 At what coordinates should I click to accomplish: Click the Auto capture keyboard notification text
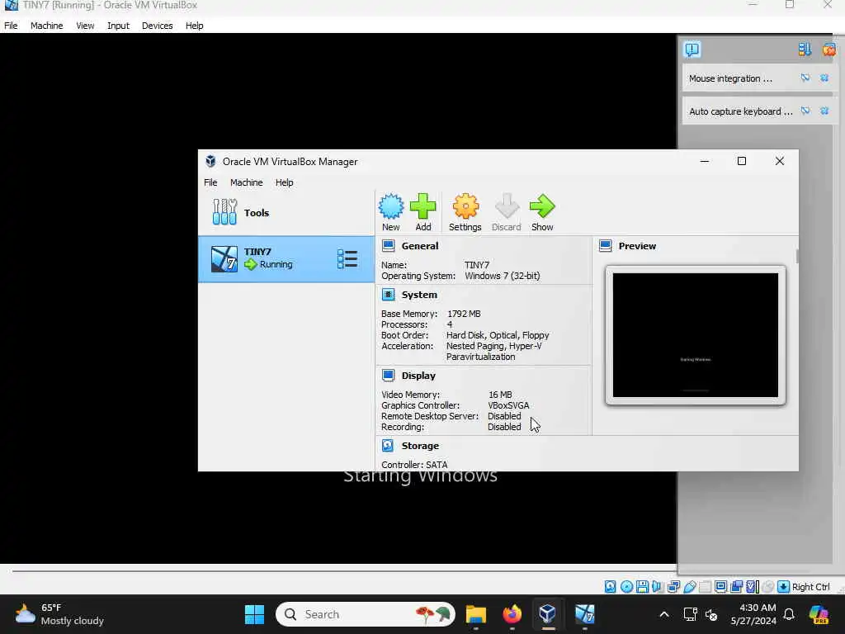(x=740, y=111)
